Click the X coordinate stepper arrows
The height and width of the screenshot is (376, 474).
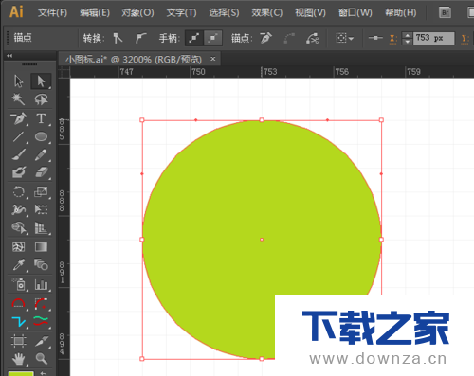tap(408, 38)
